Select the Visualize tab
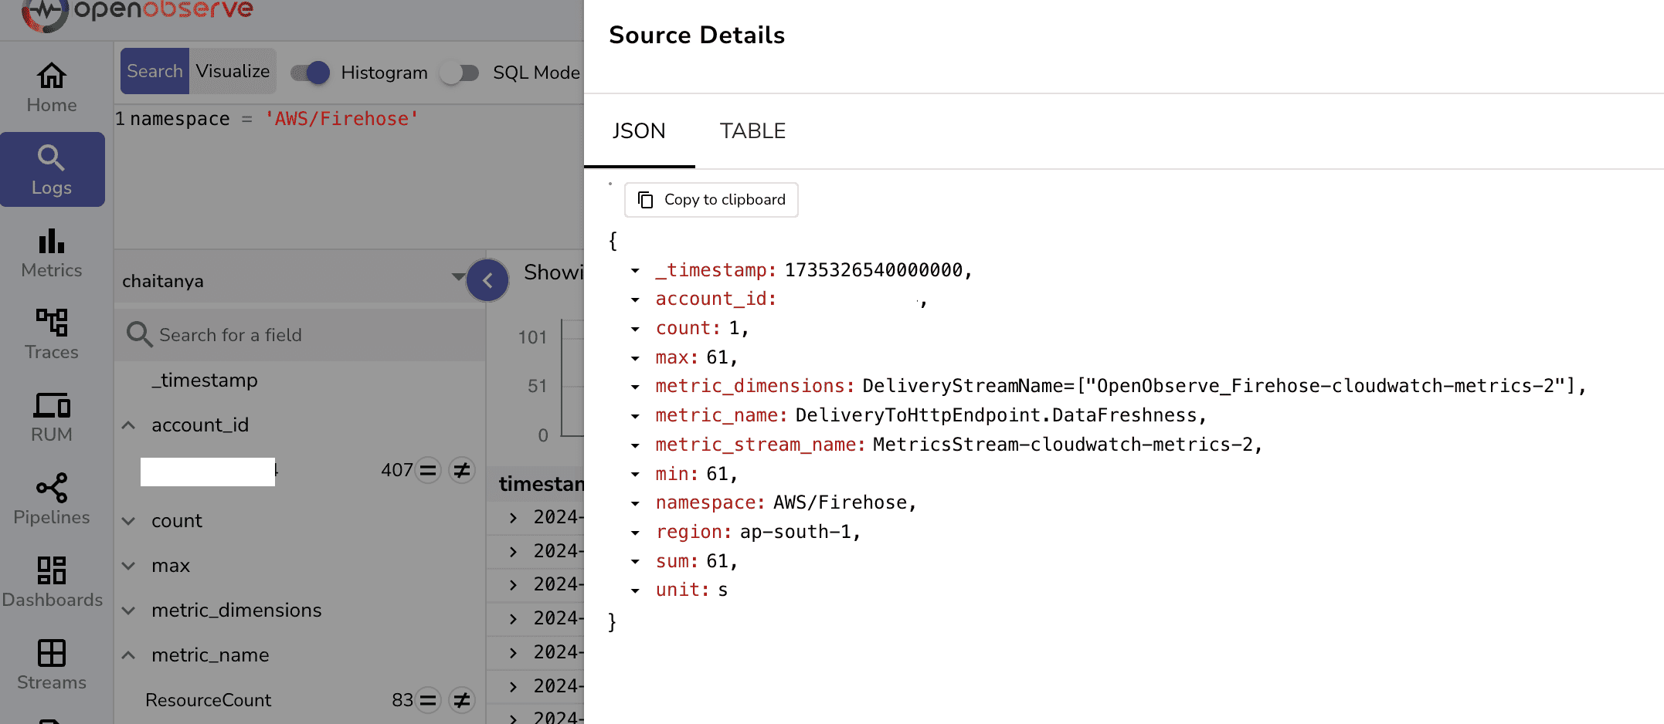The height and width of the screenshot is (724, 1664). tap(233, 70)
